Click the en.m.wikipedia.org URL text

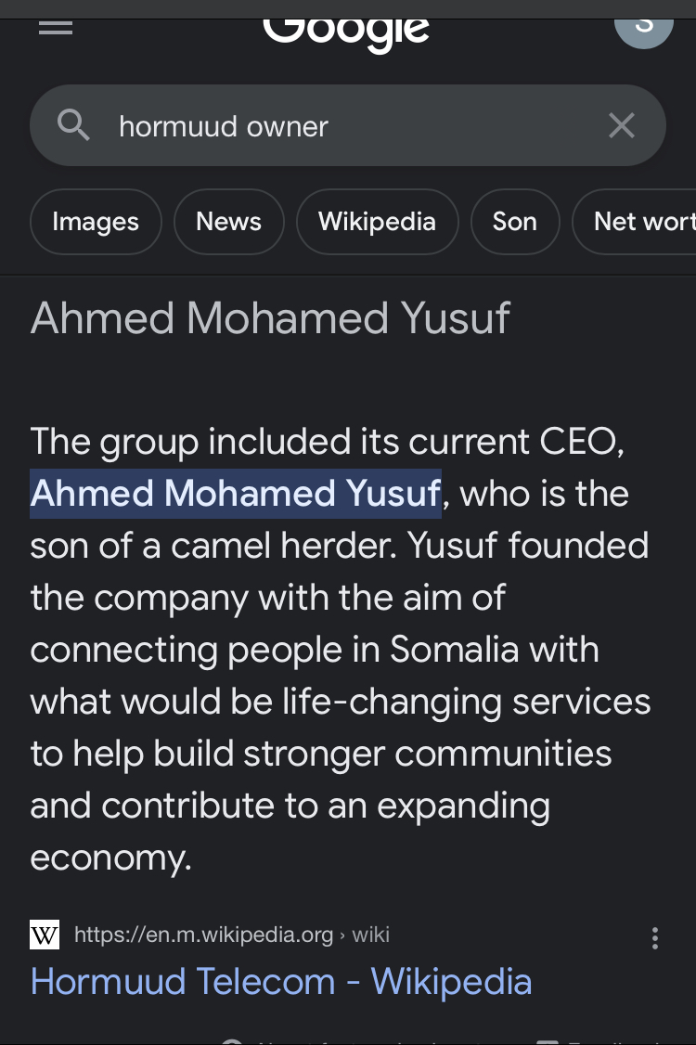click(x=203, y=935)
